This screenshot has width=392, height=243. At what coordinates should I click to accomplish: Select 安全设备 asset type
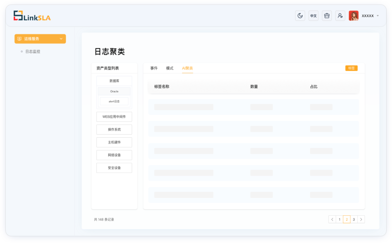114,168
